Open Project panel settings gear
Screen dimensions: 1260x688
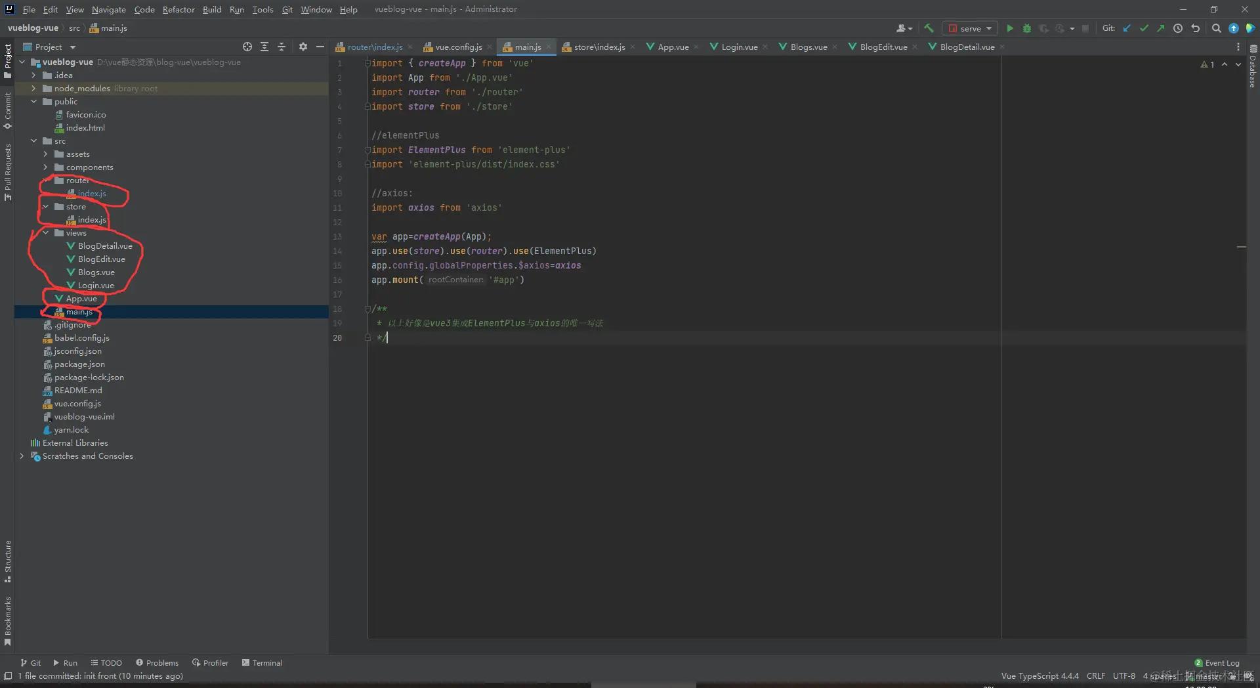(x=303, y=47)
